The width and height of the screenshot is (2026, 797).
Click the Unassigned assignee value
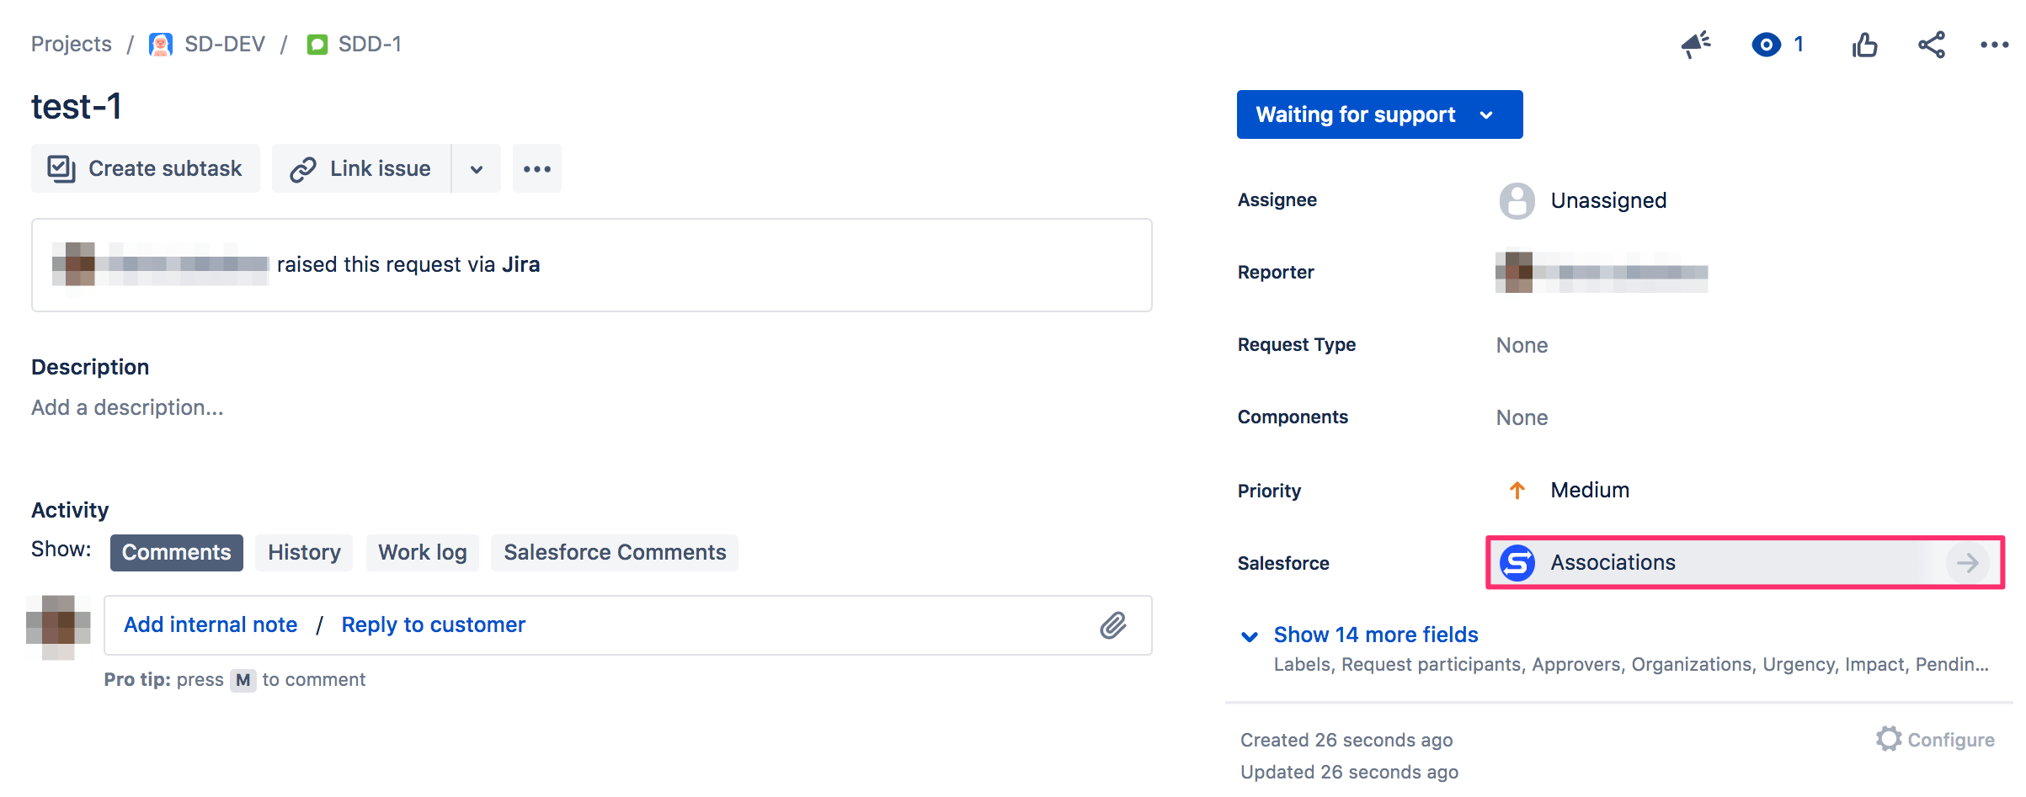coord(1608,201)
